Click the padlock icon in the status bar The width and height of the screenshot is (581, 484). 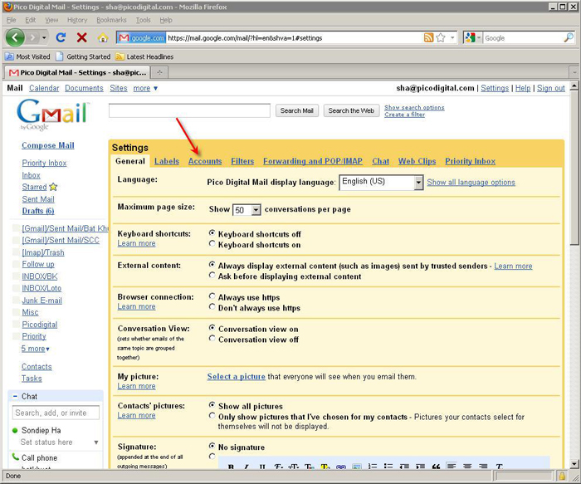point(562,476)
